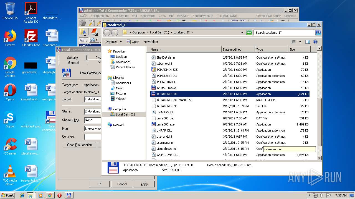Select the WCMICONS.DLL file row
355x199 pixels.
[x=230, y=155]
